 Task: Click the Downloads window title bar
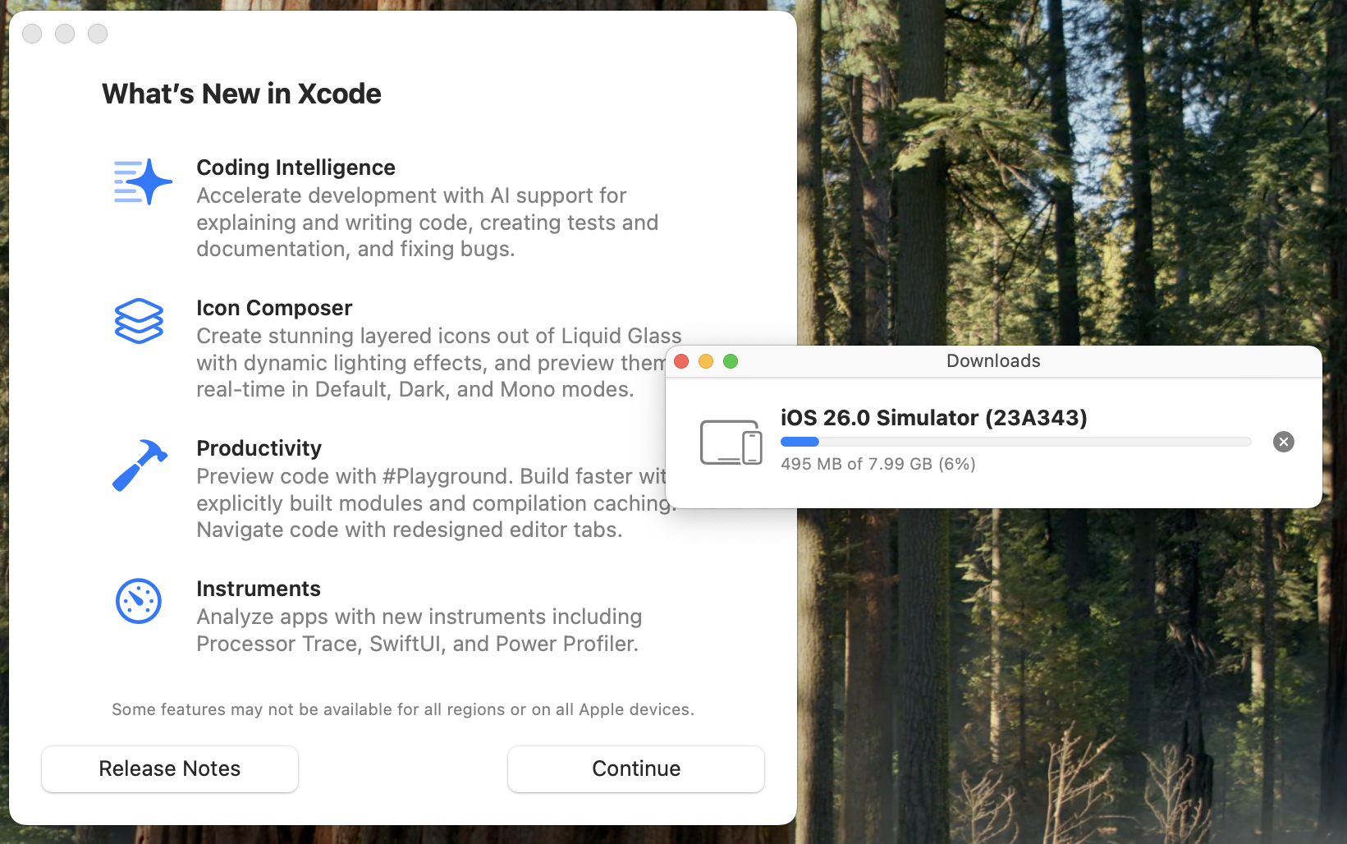click(992, 361)
